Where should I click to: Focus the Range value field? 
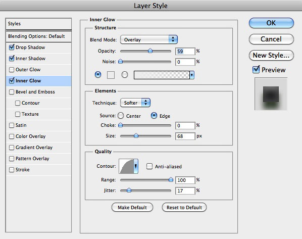pos(185,180)
